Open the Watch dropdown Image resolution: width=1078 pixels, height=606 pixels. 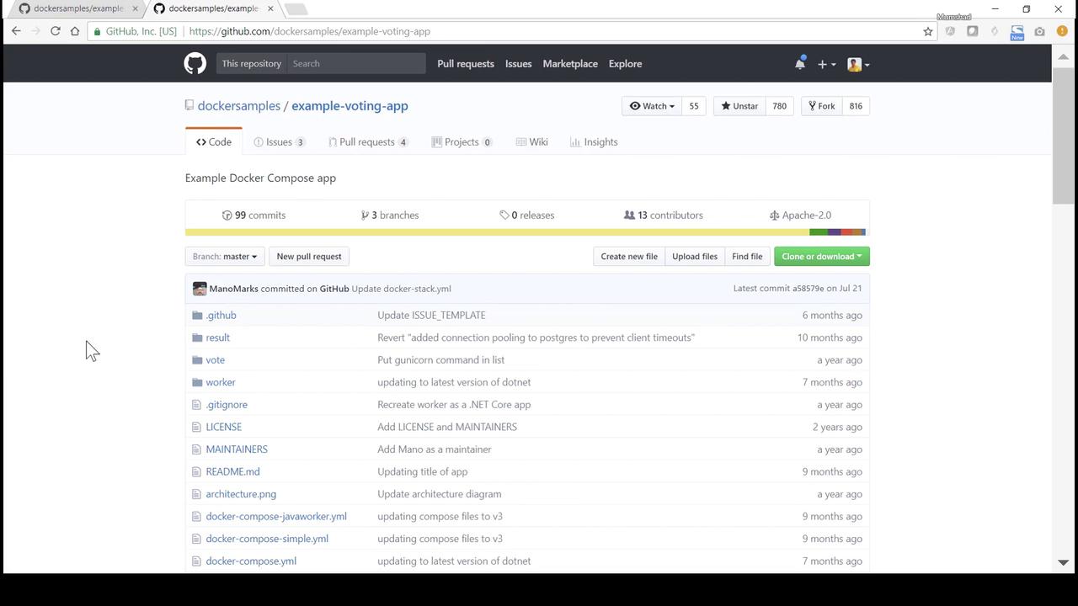[652, 106]
